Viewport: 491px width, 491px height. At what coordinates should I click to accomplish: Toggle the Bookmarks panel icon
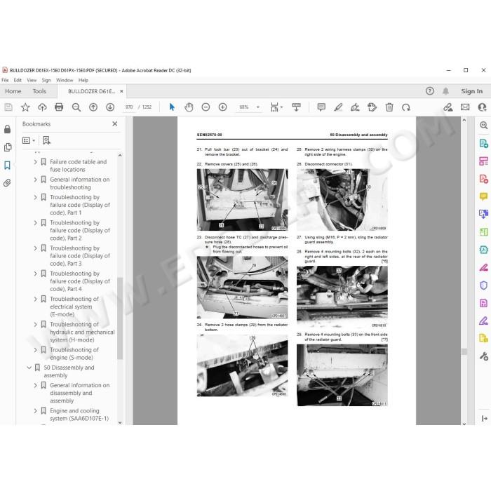(x=8, y=165)
